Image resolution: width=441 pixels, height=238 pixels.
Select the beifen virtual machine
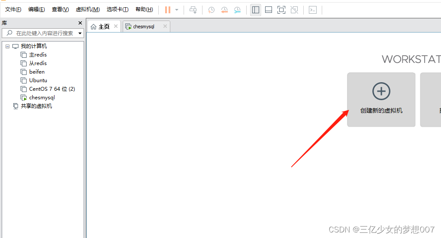(x=37, y=72)
